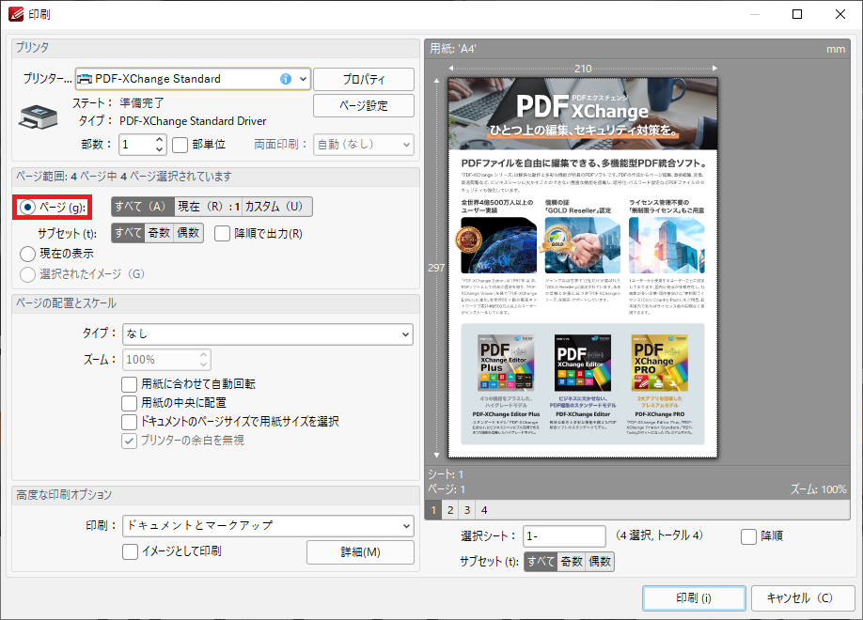Enable 用紙に合わせて自動回転 checkbox
Viewport: 863px width, 620px height.
[130, 384]
